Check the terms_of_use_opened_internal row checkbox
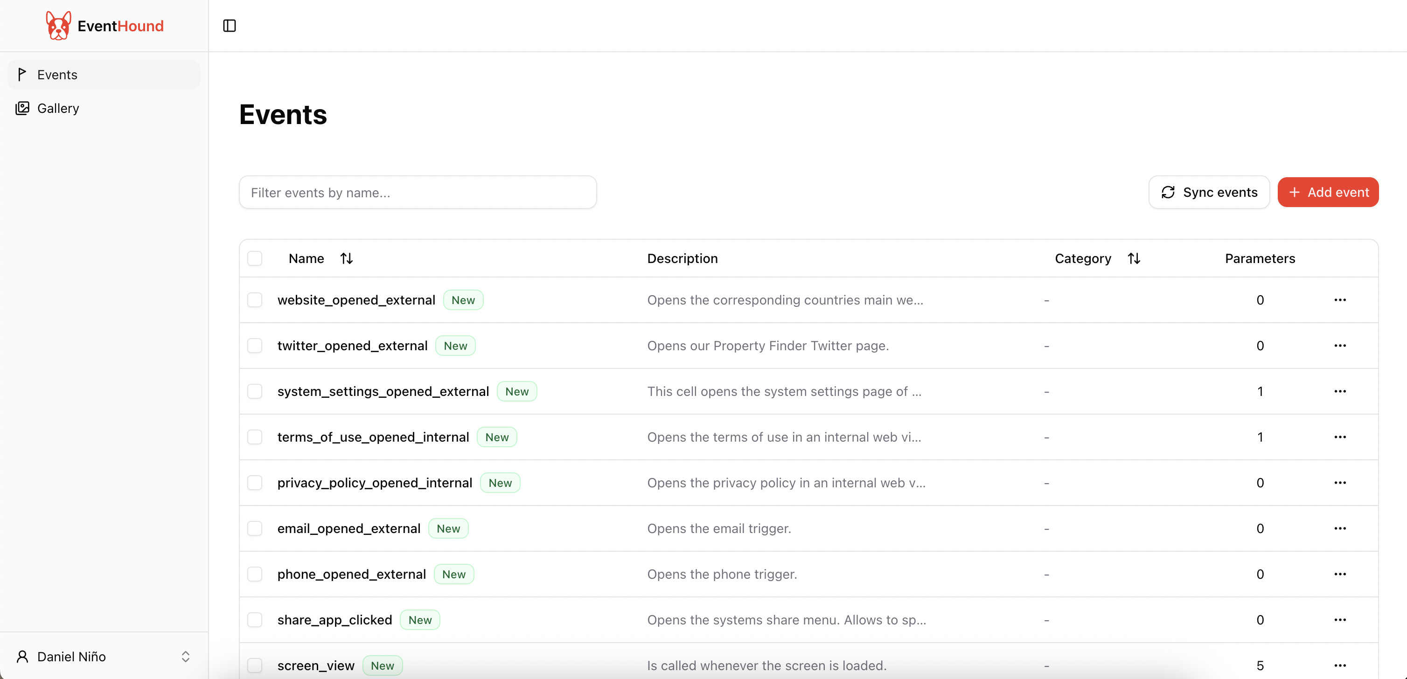 click(255, 437)
